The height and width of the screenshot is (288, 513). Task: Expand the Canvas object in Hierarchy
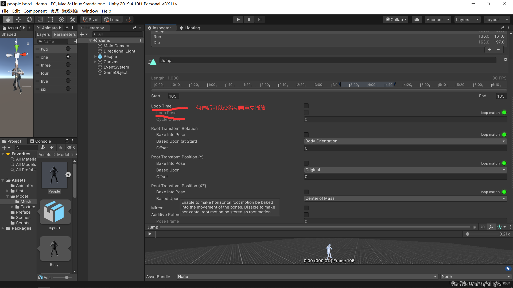click(95, 62)
